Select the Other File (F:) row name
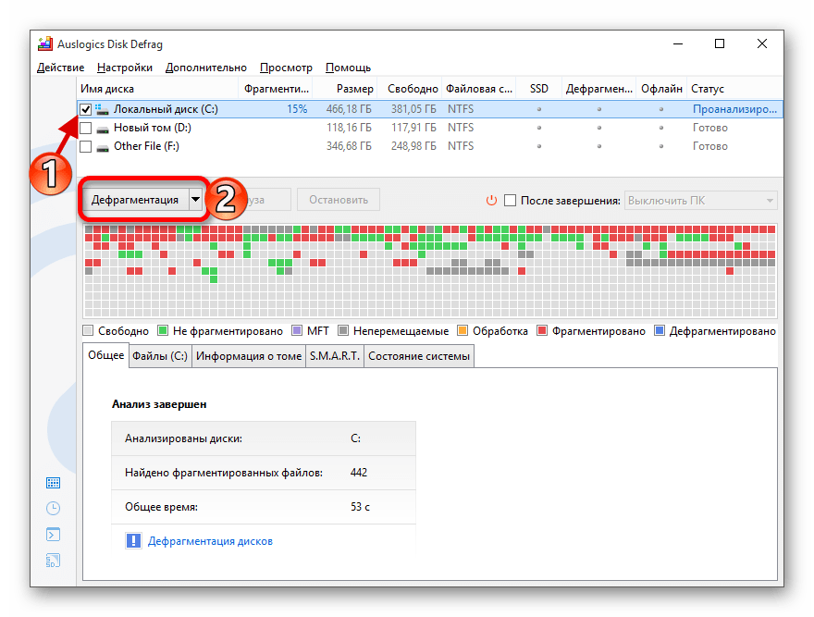This screenshot has width=814, height=617. [x=146, y=146]
